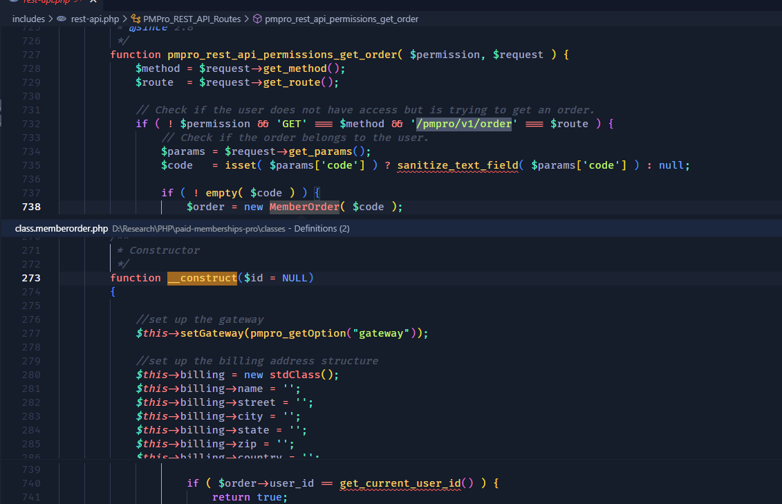Viewport: 782px width, 504px height.
Task: Select the PMPro_REST_API_Routes class breadcrumb
Action: [192, 19]
